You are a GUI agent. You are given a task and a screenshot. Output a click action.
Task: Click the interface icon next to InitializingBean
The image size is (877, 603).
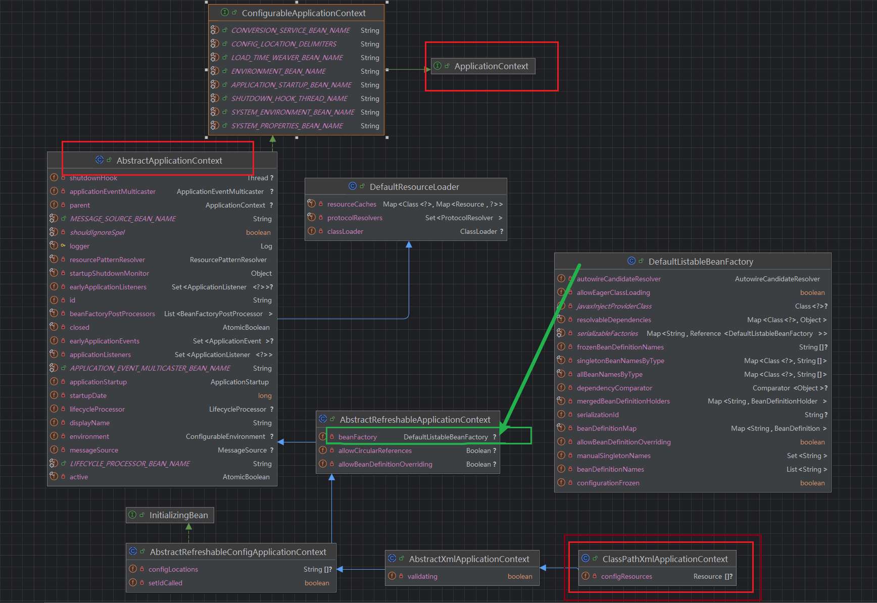click(133, 515)
